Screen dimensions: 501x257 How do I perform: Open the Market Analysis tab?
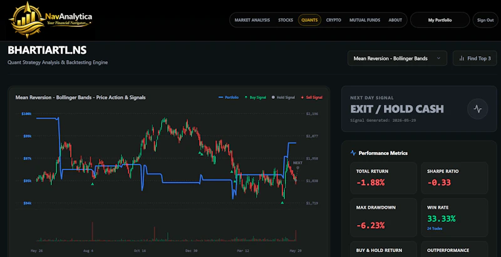252,20
